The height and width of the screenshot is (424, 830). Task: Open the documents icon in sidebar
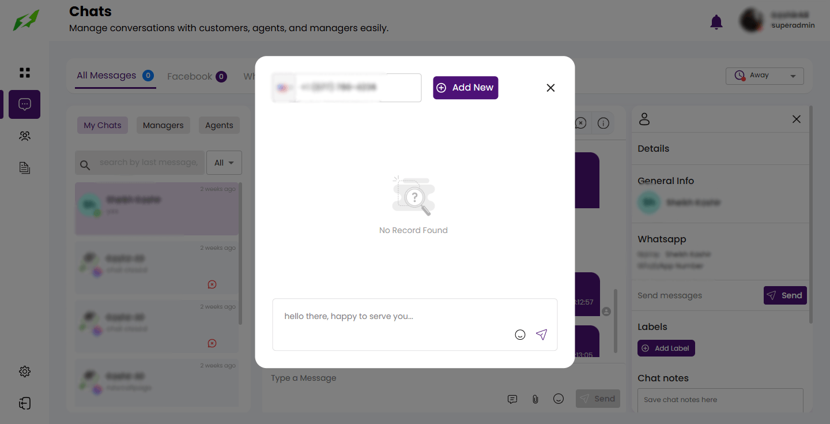click(x=25, y=168)
